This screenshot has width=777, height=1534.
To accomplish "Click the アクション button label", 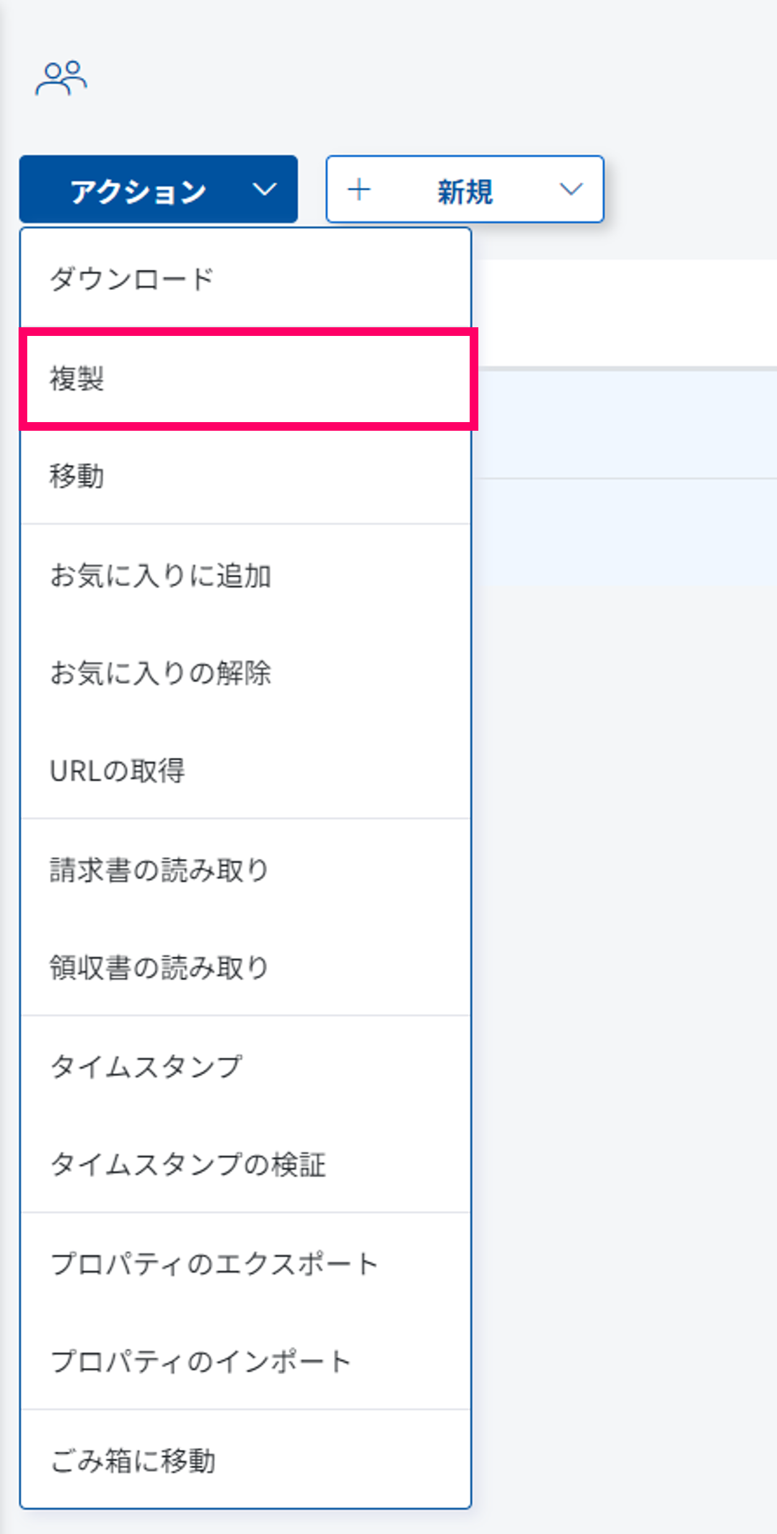I will 138,191.
